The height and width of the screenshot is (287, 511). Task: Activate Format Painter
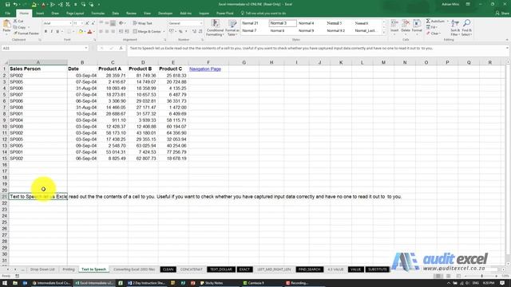click(x=26, y=33)
